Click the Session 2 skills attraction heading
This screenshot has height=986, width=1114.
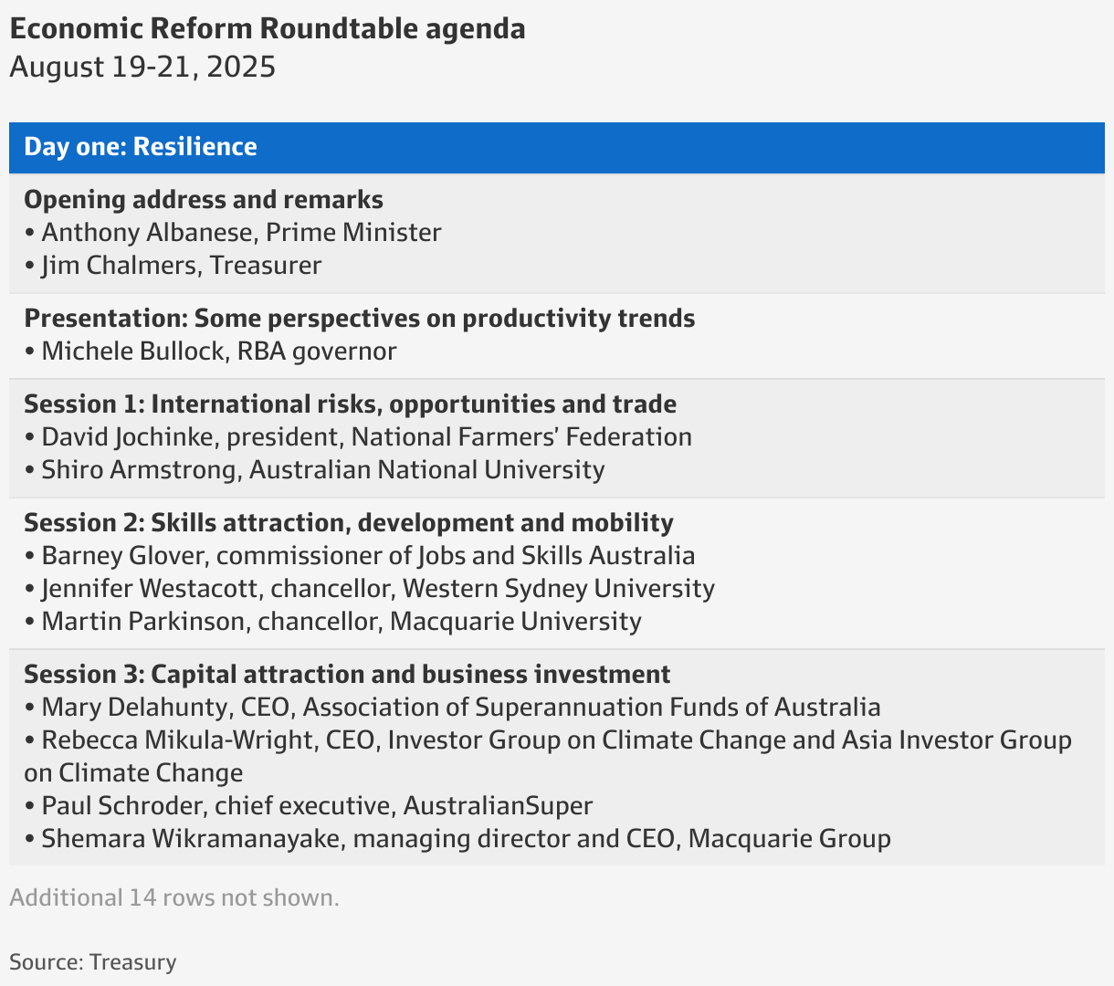pos(348,523)
